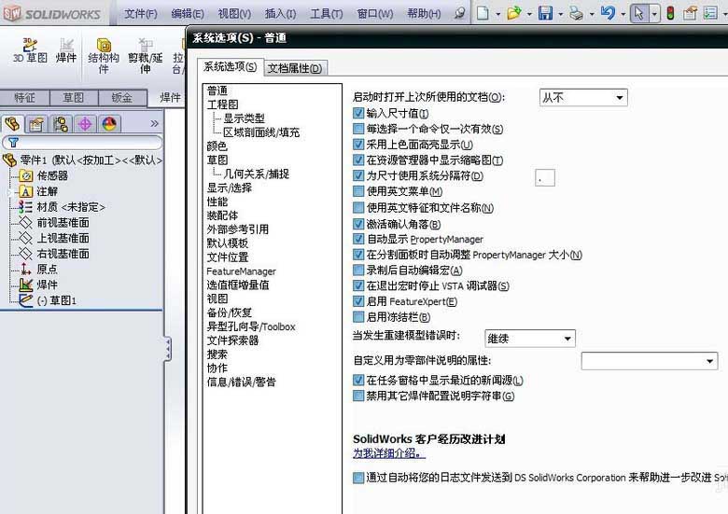
Task: Click the 结构构件 tool icon
Action: [104, 56]
